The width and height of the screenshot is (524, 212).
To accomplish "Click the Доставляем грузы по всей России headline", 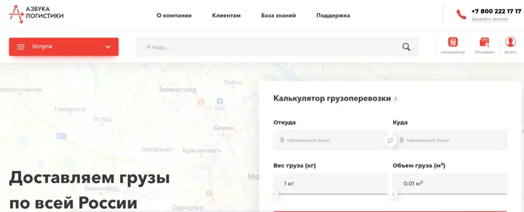I will 89,190.
